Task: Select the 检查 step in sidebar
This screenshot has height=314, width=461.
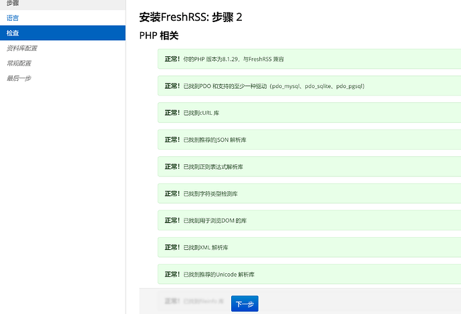Action: click(x=63, y=33)
